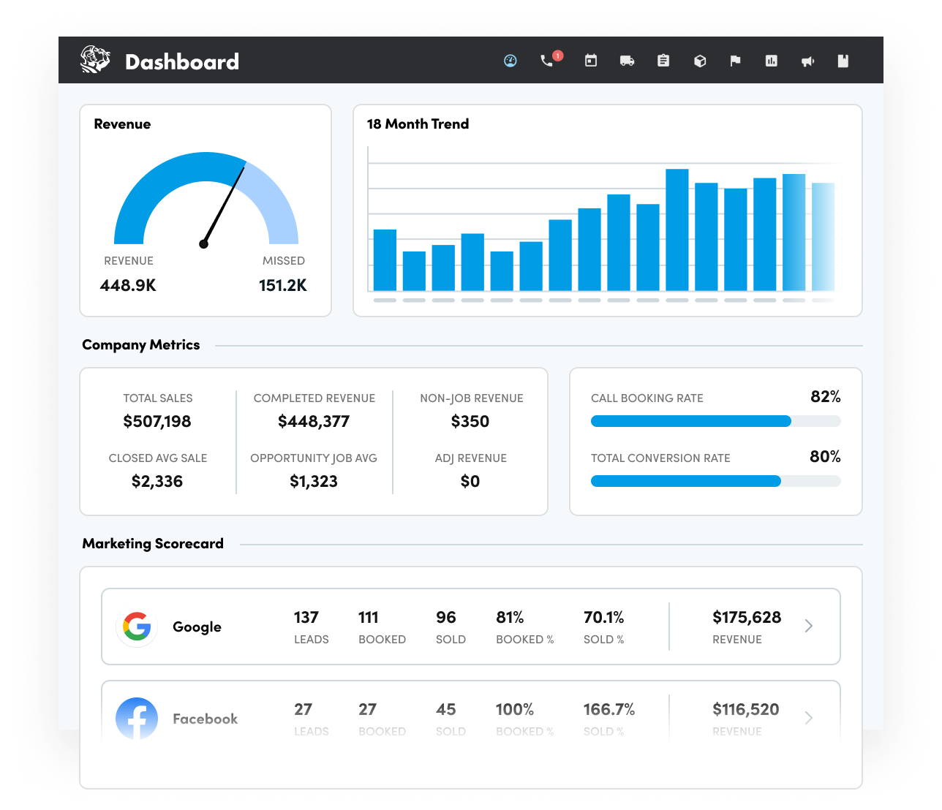The width and height of the screenshot is (942, 810).
Task: Click the Facebook logo in Marketing Scorecard
Action: pyautogui.click(x=137, y=719)
